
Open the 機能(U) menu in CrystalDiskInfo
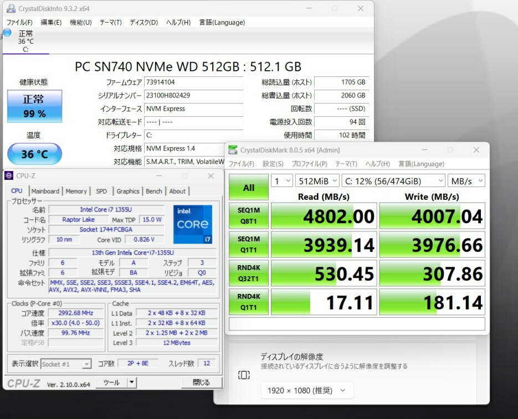click(81, 23)
